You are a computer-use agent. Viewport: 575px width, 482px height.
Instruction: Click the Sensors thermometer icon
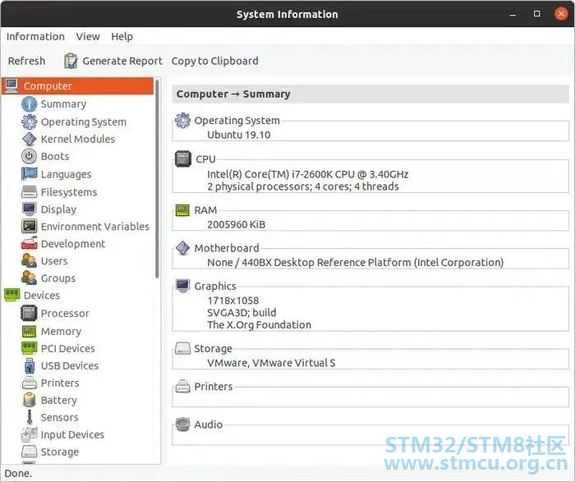(30, 417)
